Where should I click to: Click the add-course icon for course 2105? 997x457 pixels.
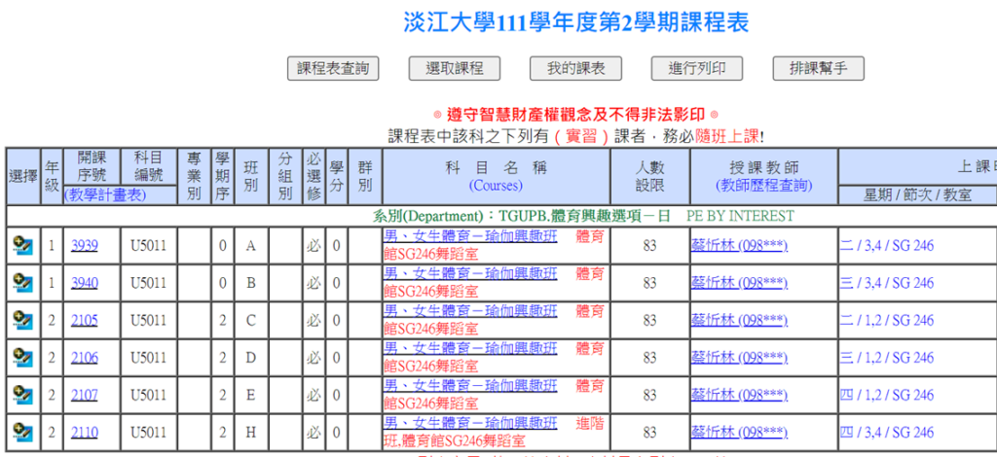(x=23, y=321)
